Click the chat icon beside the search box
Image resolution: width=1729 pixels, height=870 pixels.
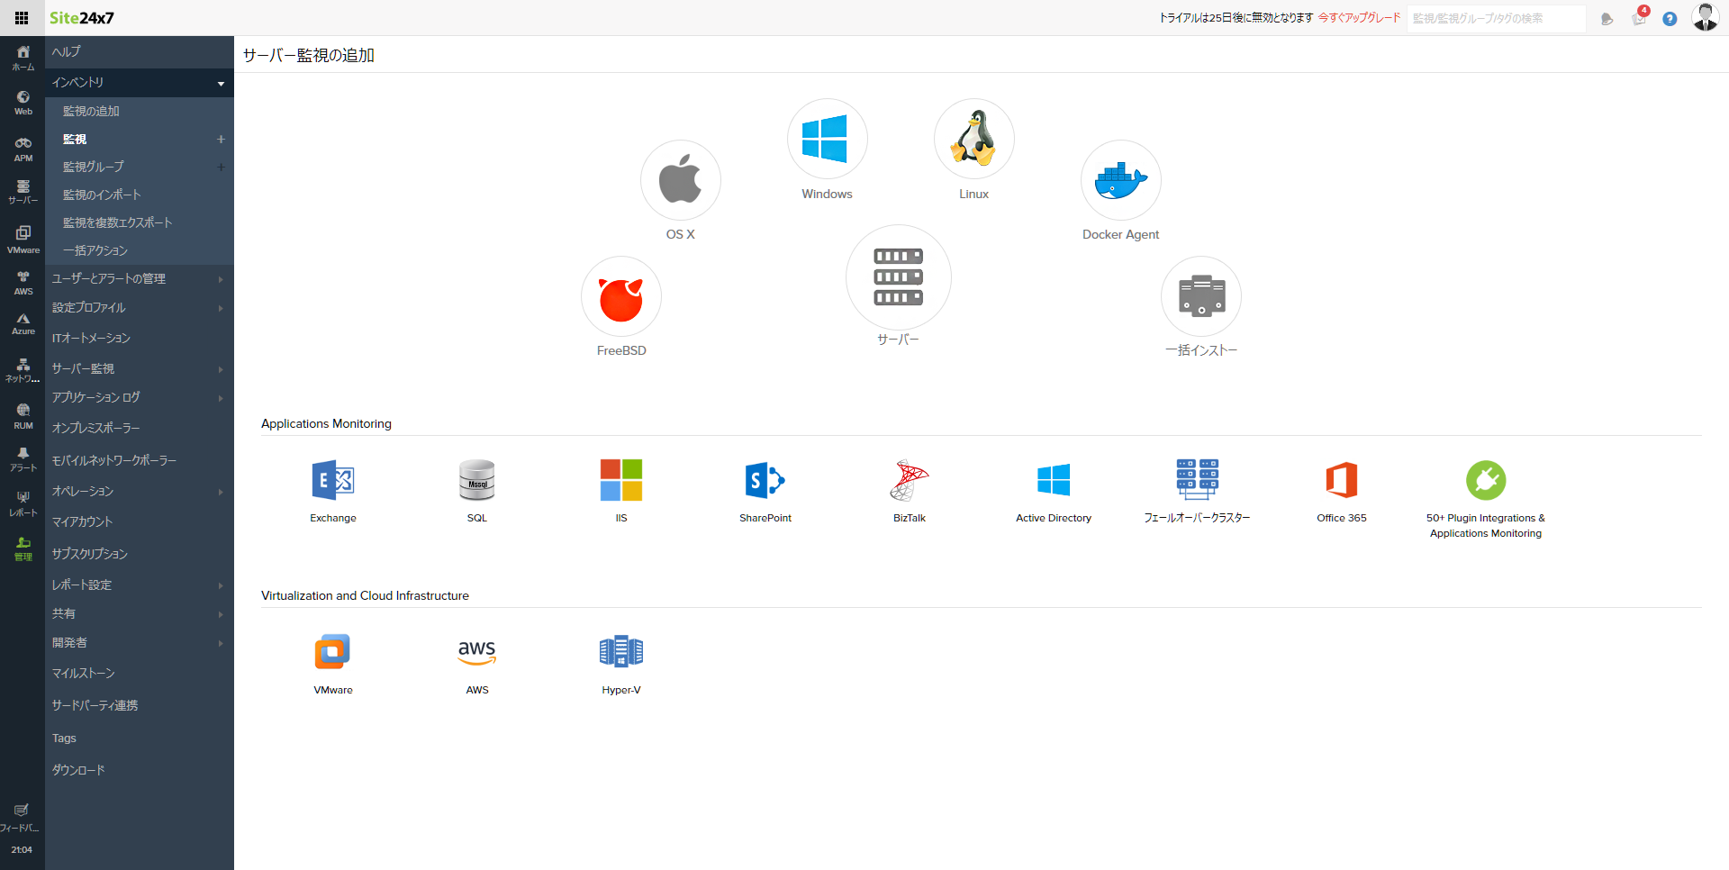coord(1607,19)
